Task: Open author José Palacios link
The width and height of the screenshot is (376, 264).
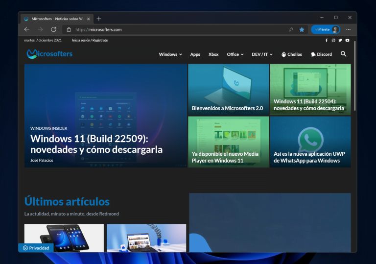Action: [42, 160]
